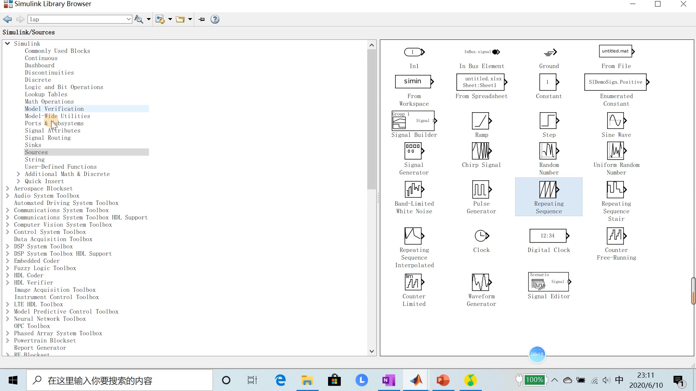This screenshot has width=696, height=391.
Task: Toggle the pin library browser icon
Action: tap(202, 20)
